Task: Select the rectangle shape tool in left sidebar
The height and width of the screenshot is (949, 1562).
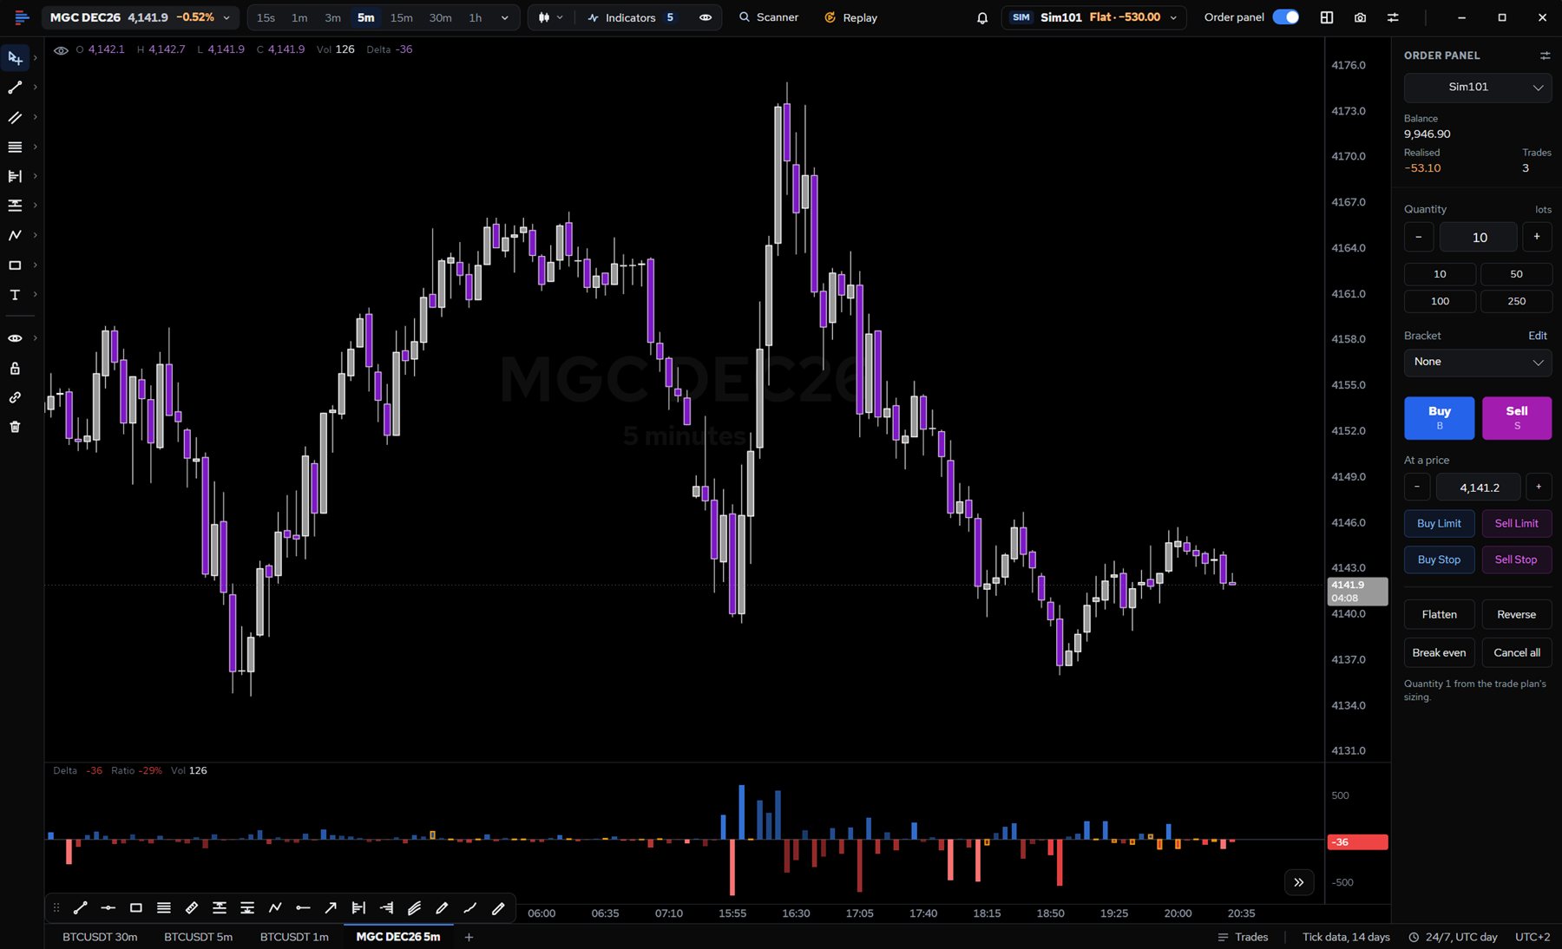Action: [x=15, y=265]
